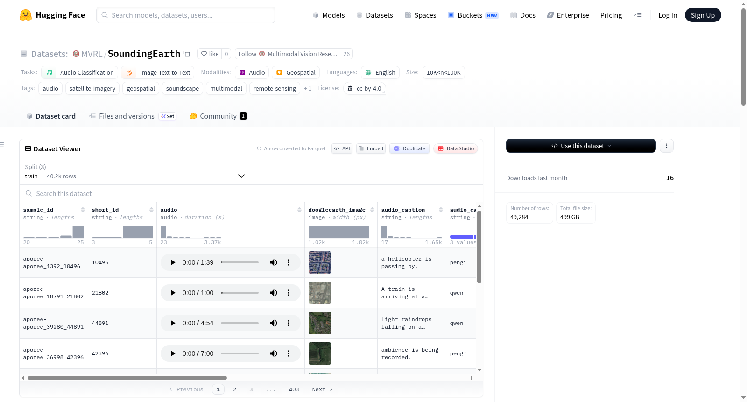Duplicate the dataset

coord(409,148)
